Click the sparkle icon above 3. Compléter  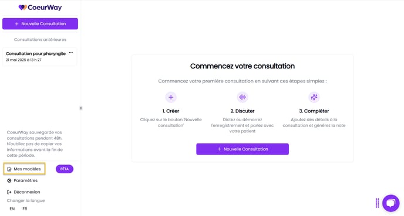pos(314,97)
